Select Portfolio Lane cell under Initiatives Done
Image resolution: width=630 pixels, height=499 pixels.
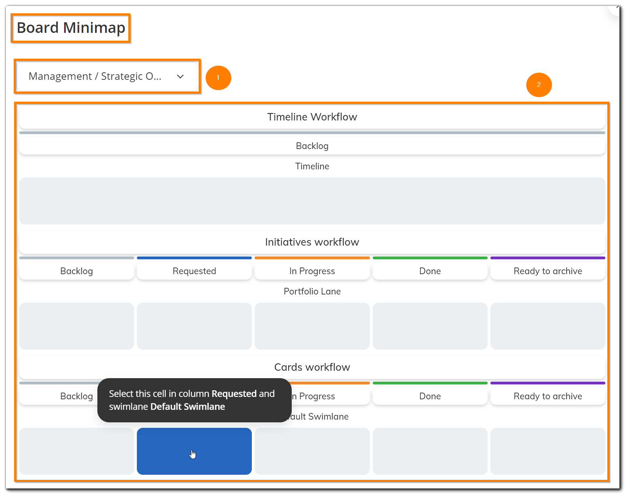coord(430,326)
